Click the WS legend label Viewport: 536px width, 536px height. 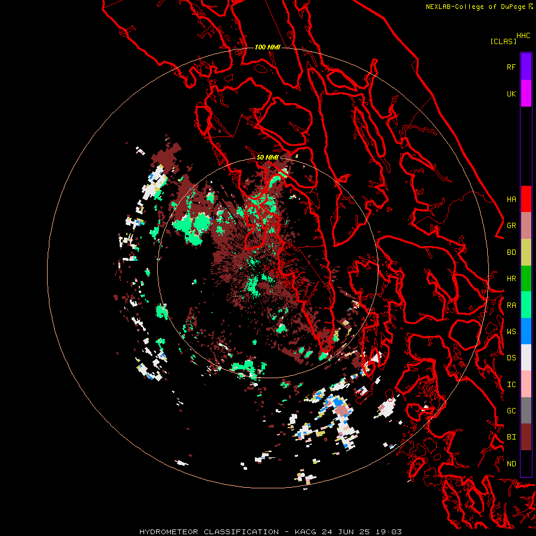pyautogui.click(x=511, y=331)
